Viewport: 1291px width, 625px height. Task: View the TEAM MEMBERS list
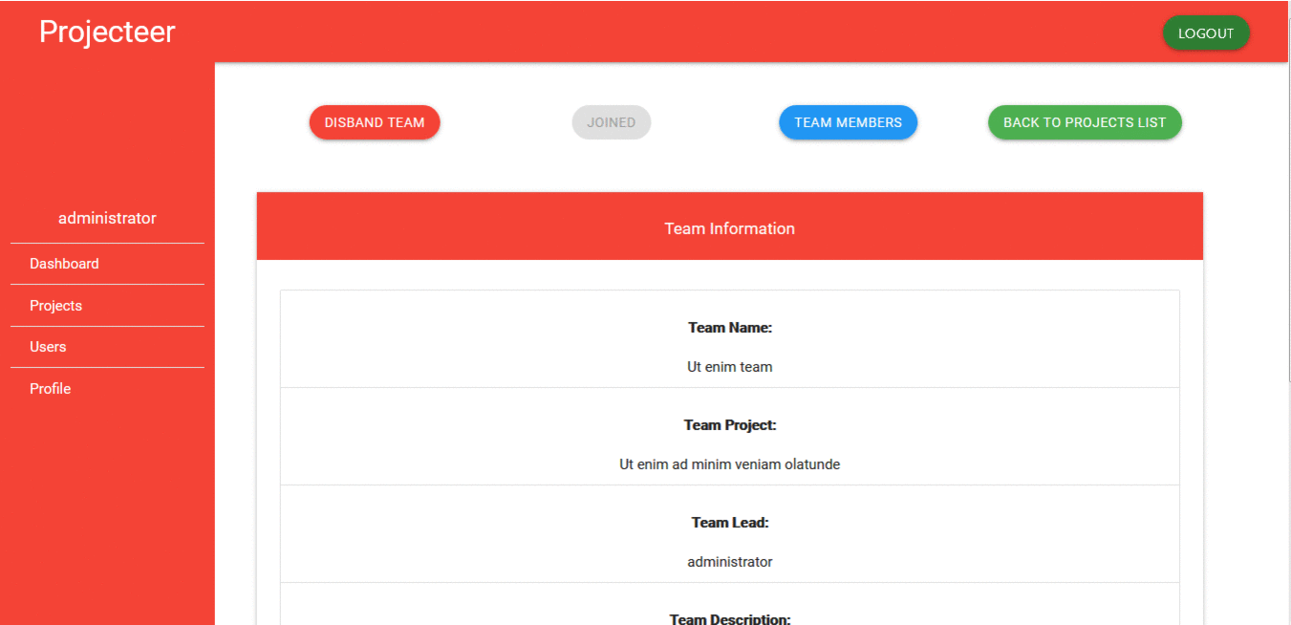(x=849, y=122)
